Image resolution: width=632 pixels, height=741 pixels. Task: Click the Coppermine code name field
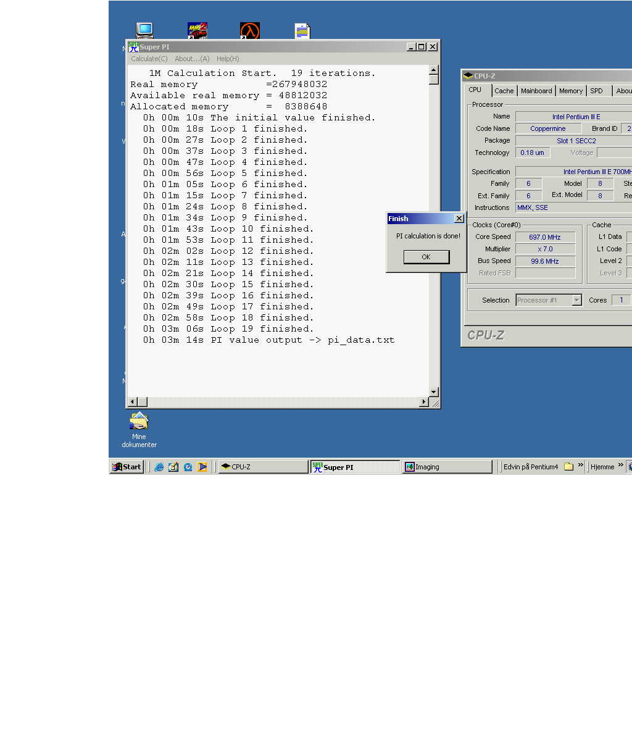click(x=548, y=128)
